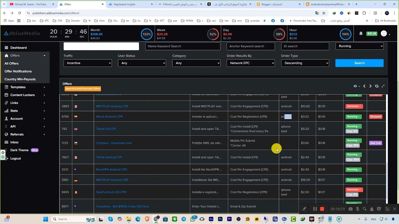Open the Order Type dropdown
This screenshot has width=399, height=224.
tap(305, 63)
